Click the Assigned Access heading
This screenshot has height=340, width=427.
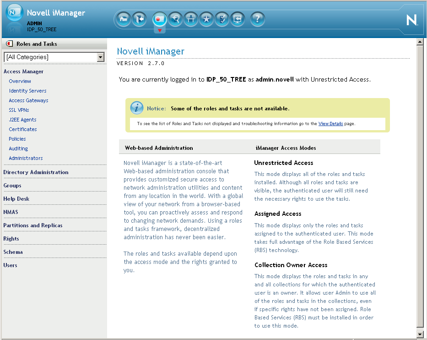pyautogui.click(x=278, y=214)
